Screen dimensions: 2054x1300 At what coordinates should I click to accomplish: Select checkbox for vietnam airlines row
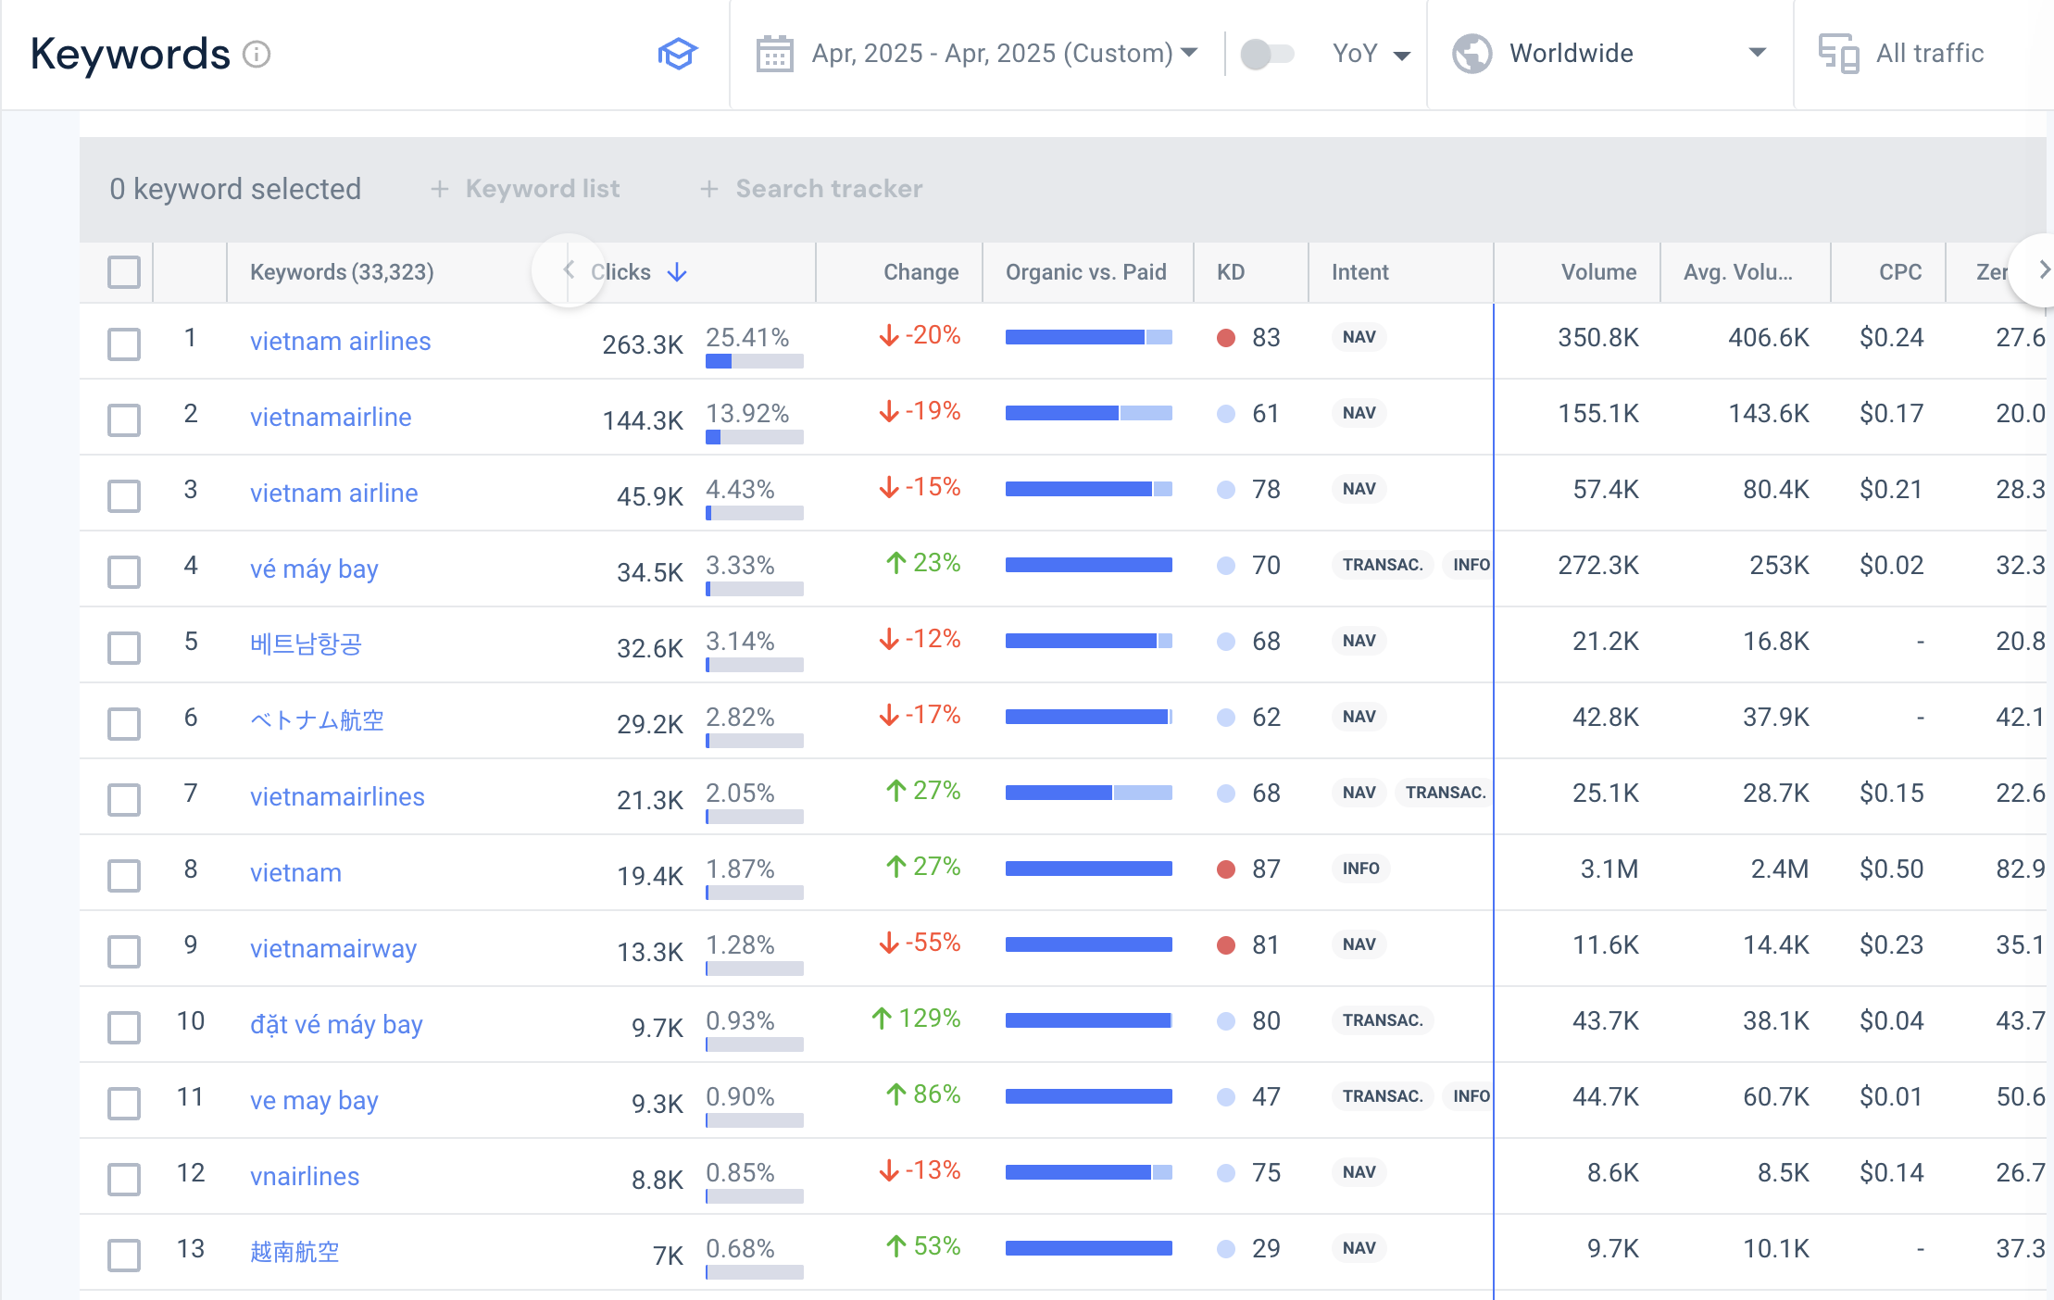tap(124, 344)
